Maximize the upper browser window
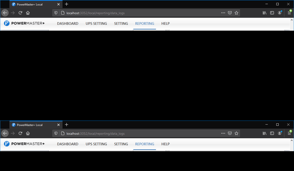294x171 pixels. tap(277, 4)
